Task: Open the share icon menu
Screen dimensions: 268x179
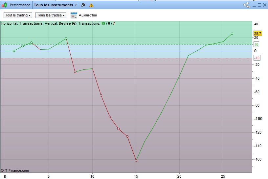Action: point(247,5)
